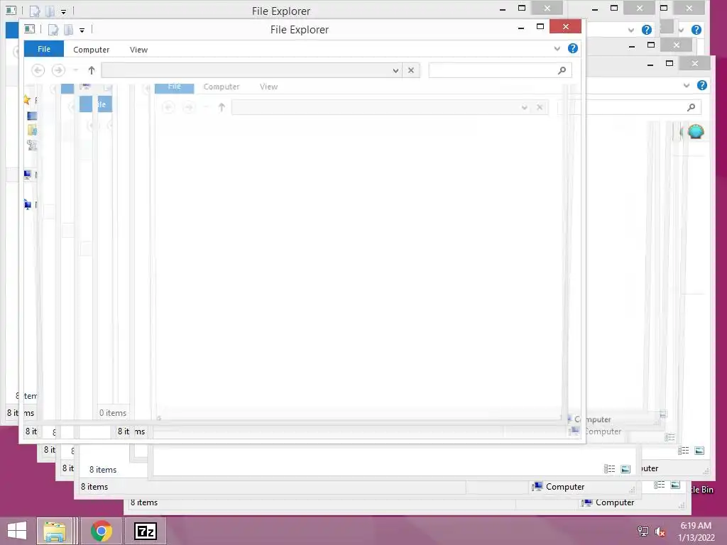Open Recent locations dropdown beside the Forward arrow
The height and width of the screenshot is (545, 727).
pos(75,70)
